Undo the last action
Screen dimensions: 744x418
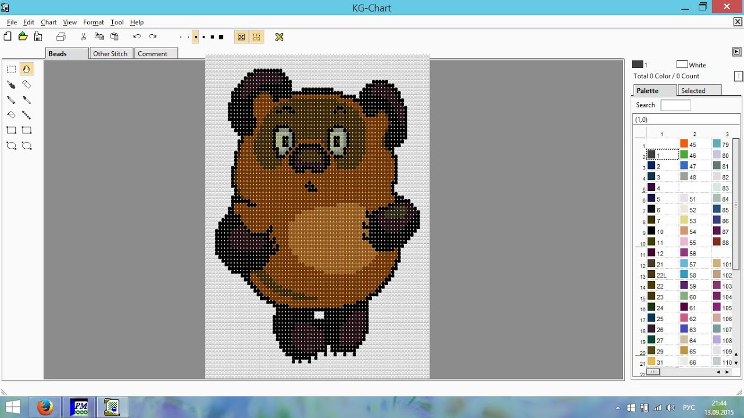click(x=137, y=37)
